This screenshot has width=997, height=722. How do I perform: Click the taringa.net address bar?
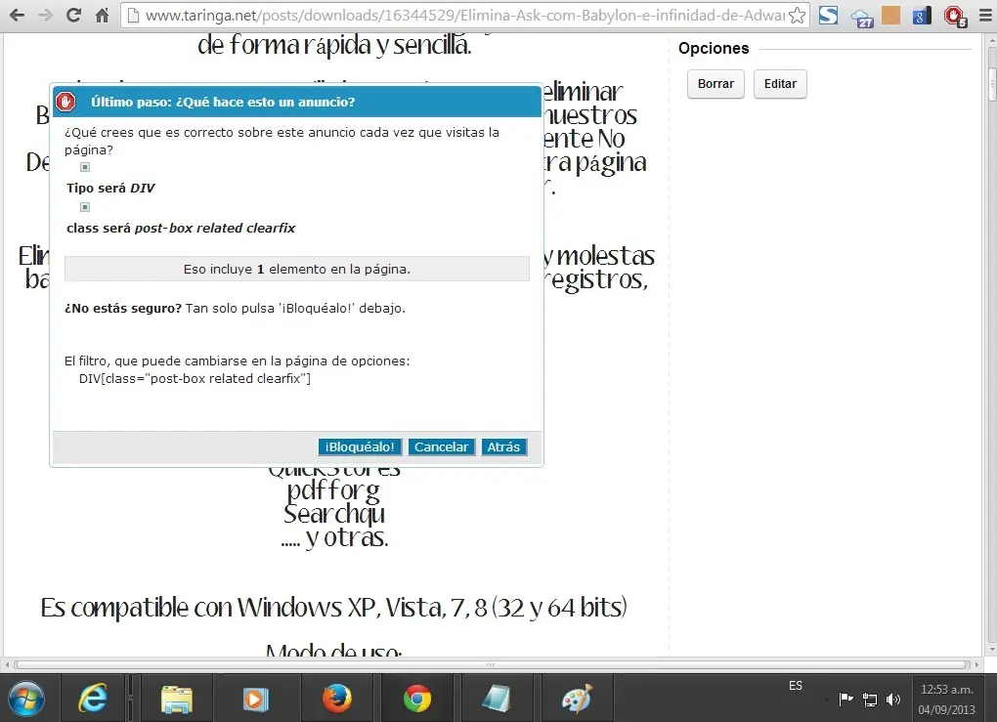pos(464,16)
